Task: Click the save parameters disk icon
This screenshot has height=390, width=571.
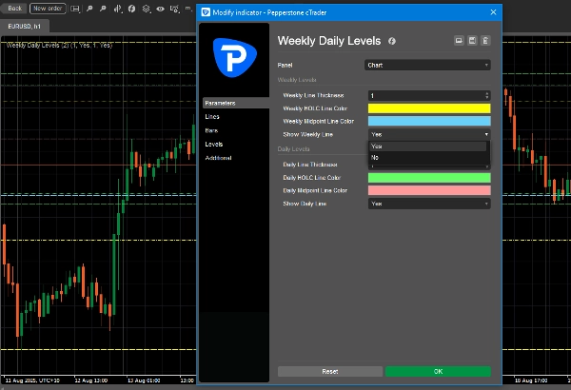Action: [x=472, y=40]
